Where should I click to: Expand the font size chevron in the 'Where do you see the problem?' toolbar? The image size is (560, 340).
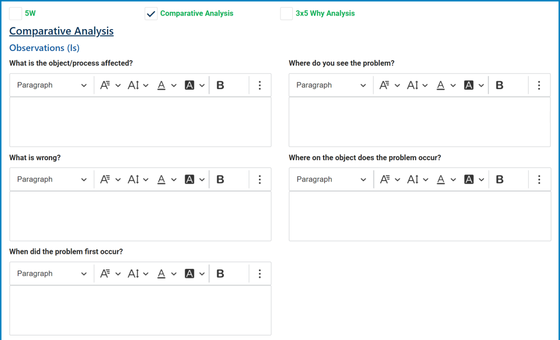pos(426,85)
